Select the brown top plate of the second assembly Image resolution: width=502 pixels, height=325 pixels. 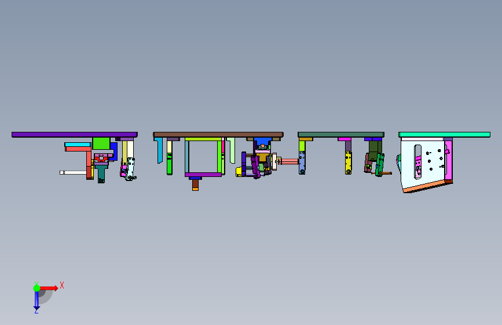click(218, 135)
